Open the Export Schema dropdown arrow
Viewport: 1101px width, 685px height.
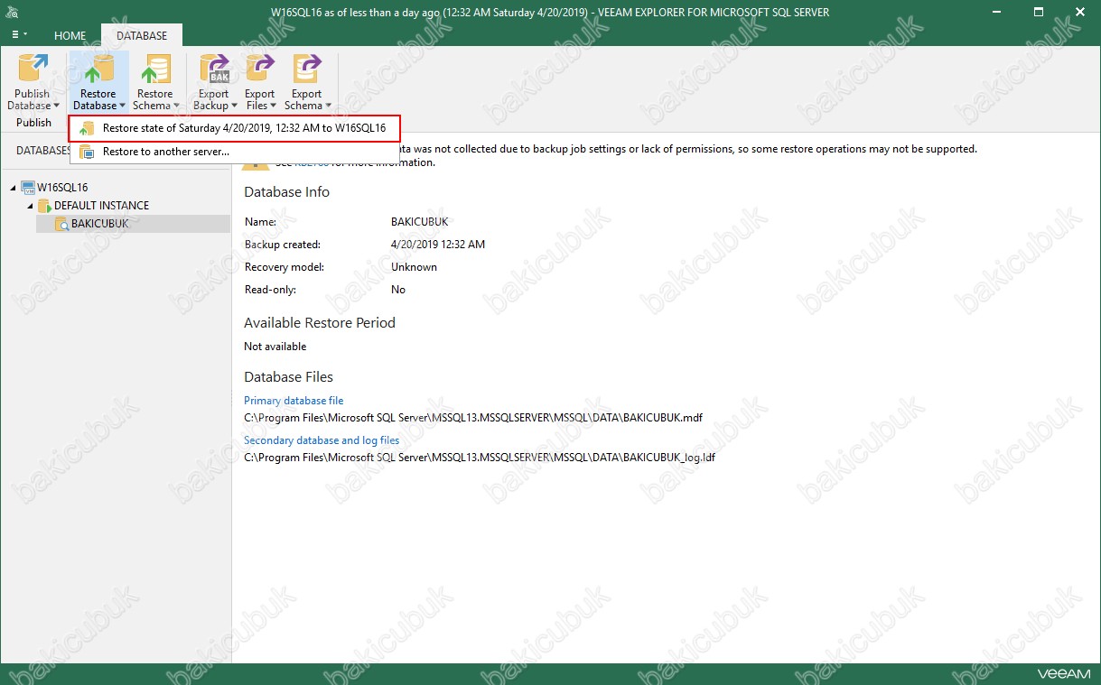click(x=328, y=106)
